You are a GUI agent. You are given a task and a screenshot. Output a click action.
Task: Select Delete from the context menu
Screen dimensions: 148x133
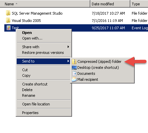27,90
